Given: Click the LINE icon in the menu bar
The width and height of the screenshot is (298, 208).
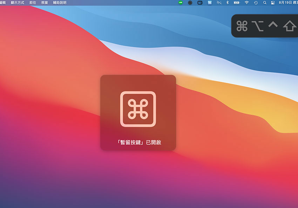Looking at the screenshot, I should (181, 3).
